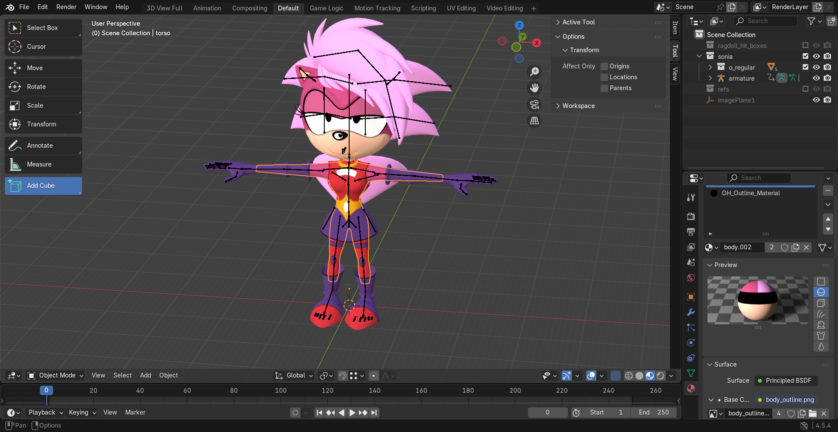This screenshot has height=432, width=838.
Task: Collapse the Options panel
Action: pos(573,37)
